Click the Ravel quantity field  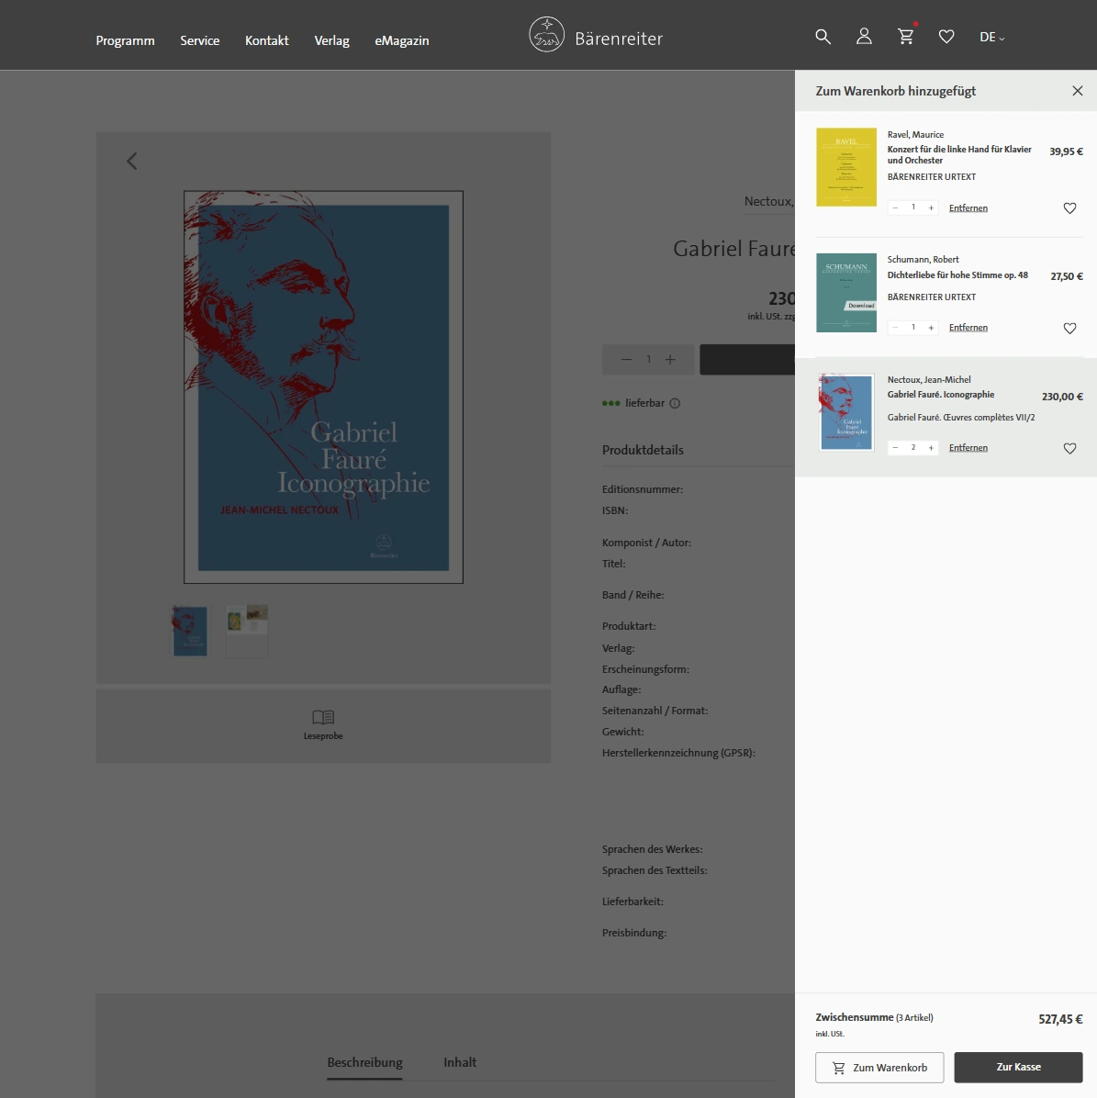point(913,208)
